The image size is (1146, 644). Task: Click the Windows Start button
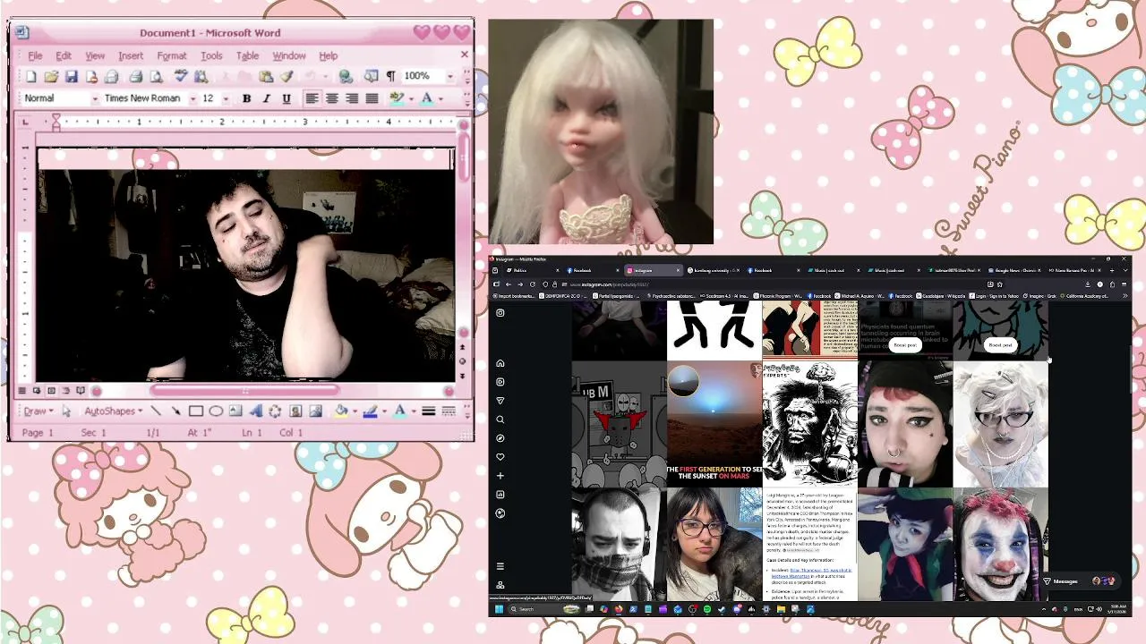click(499, 609)
